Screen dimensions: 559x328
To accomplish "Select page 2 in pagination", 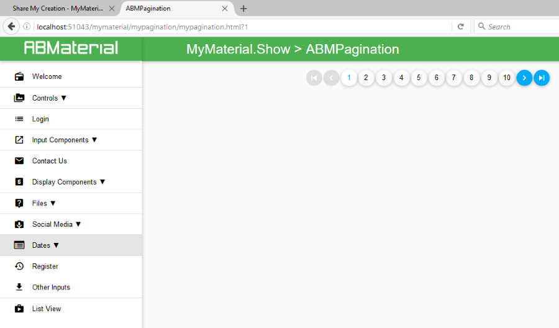I will pyautogui.click(x=366, y=78).
